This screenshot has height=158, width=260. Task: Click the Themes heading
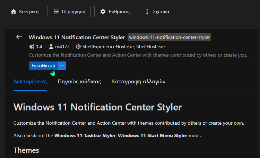(x=26, y=150)
